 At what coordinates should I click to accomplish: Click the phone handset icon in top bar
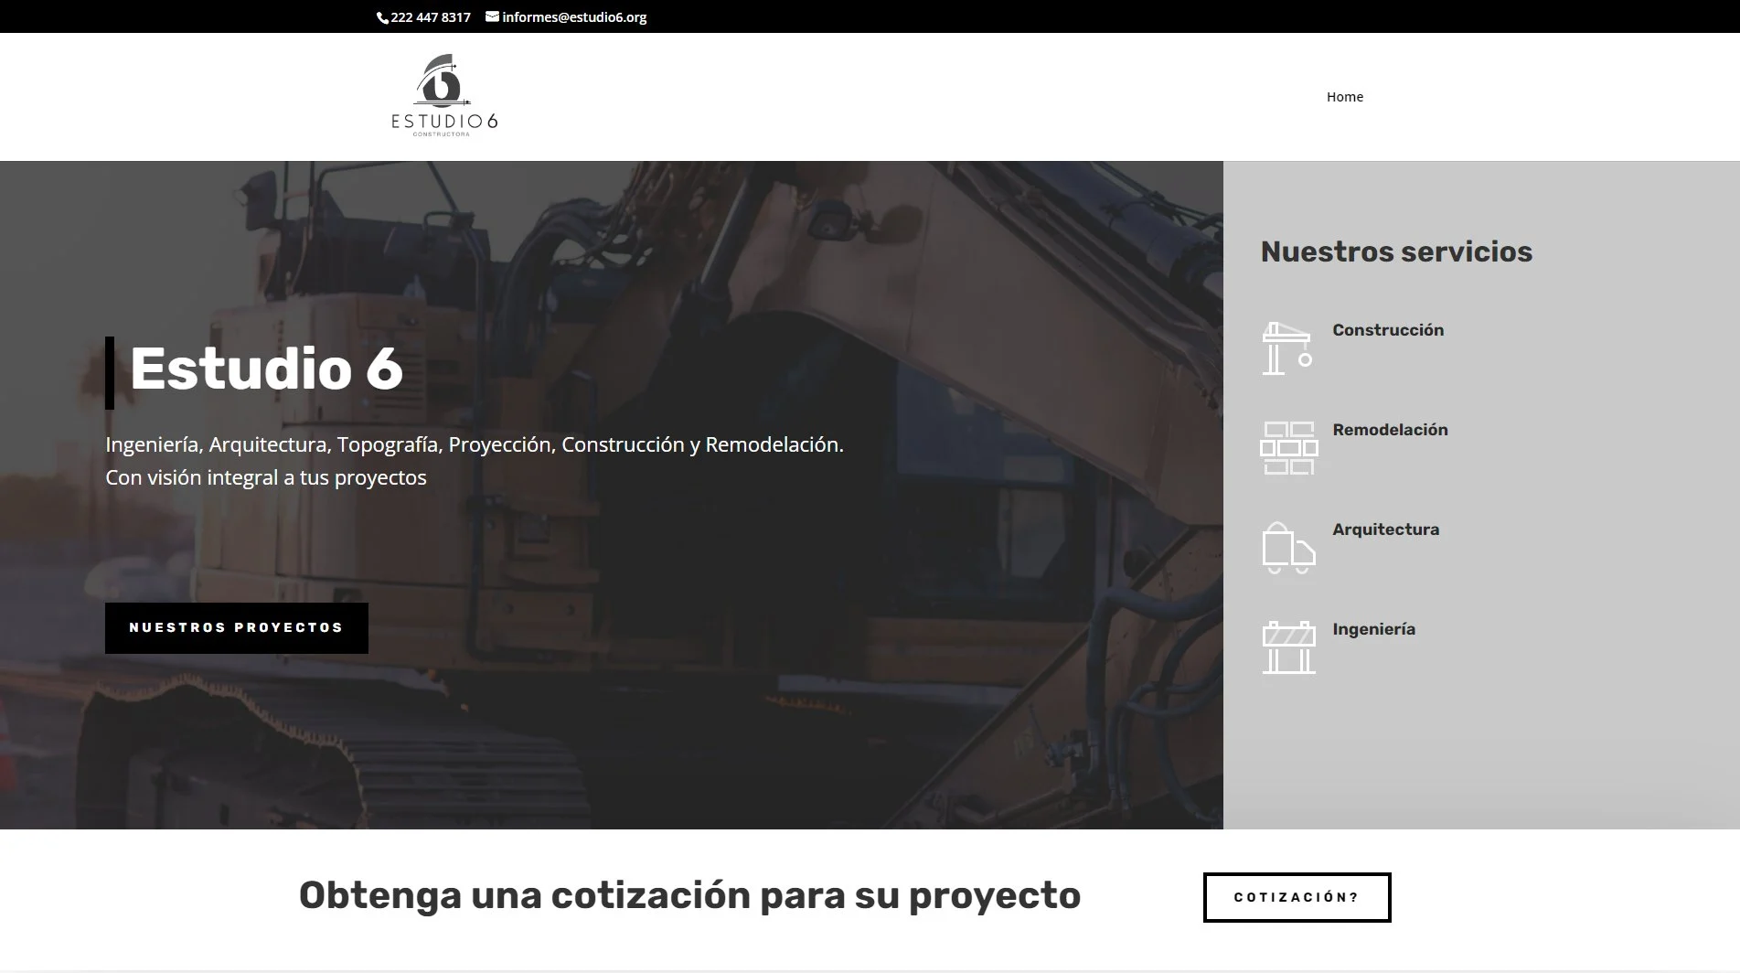(383, 17)
